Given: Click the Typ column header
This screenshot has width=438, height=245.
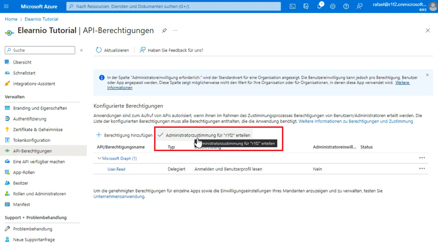Looking at the screenshot, I should point(171,147).
